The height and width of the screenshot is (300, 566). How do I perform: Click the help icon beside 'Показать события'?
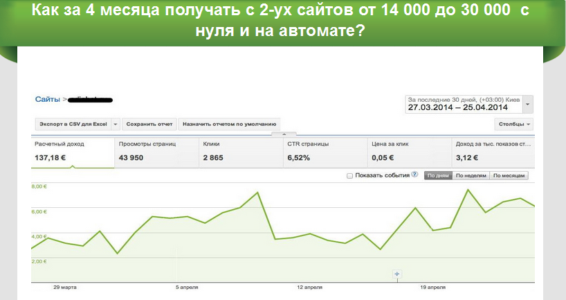tap(414, 176)
